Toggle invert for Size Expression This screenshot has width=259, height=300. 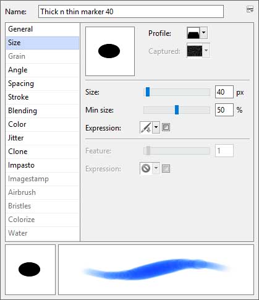point(166,127)
